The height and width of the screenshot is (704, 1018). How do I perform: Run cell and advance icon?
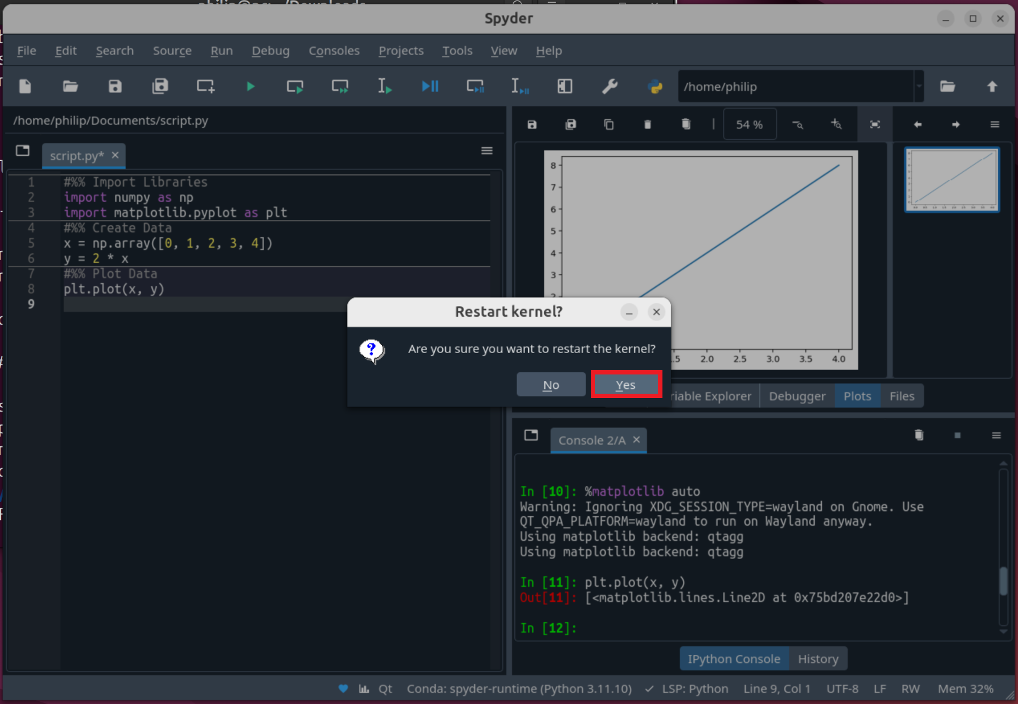pyautogui.click(x=340, y=86)
